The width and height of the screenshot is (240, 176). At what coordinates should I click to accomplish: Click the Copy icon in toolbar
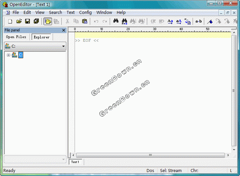point(76,21)
